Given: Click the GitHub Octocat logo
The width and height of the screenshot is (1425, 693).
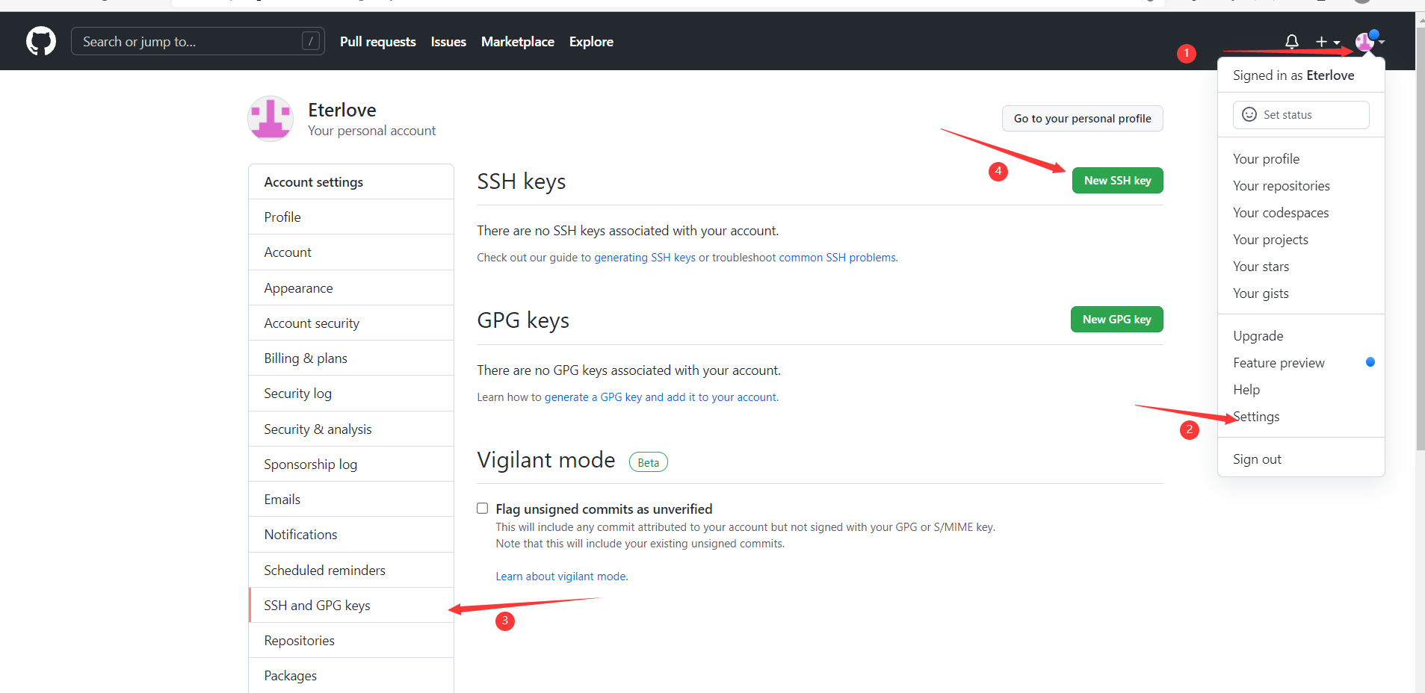Looking at the screenshot, I should click(41, 41).
